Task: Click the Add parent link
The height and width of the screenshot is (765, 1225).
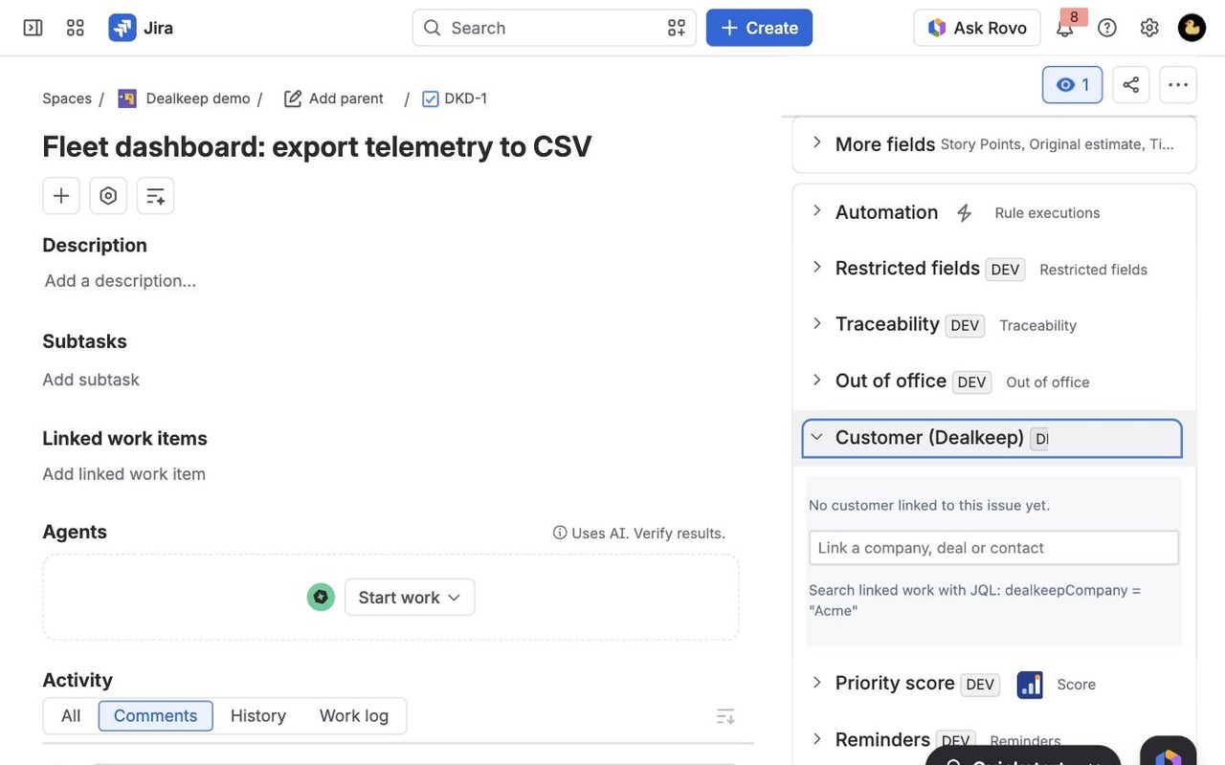Action: click(334, 98)
